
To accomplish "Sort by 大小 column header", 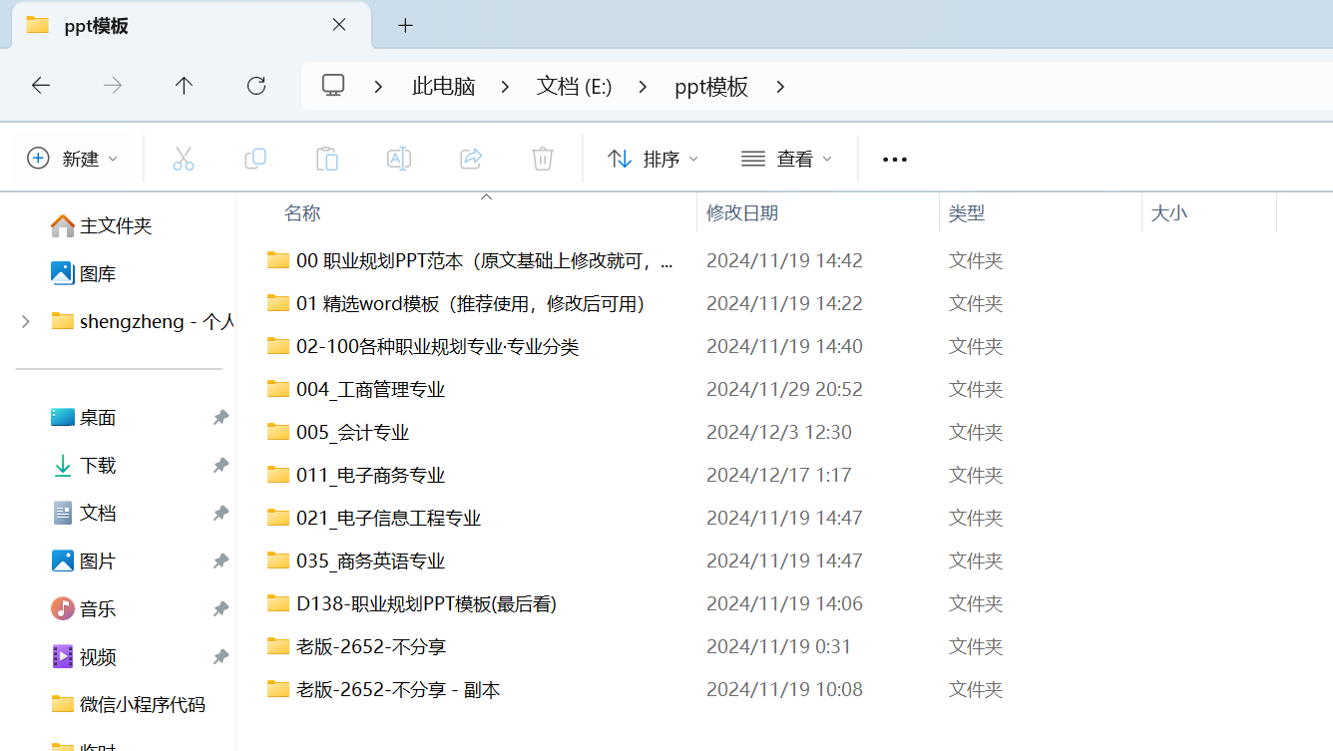I will [x=1169, y=213].
